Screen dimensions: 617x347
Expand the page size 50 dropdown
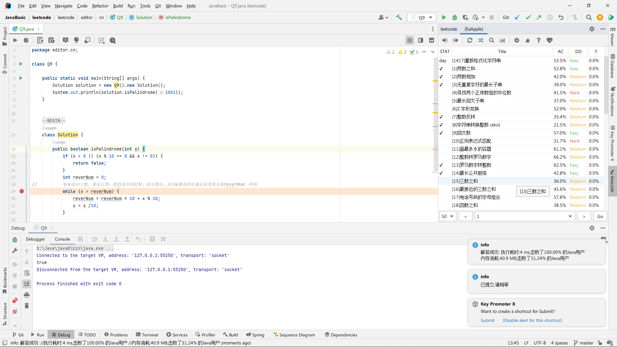448,216
